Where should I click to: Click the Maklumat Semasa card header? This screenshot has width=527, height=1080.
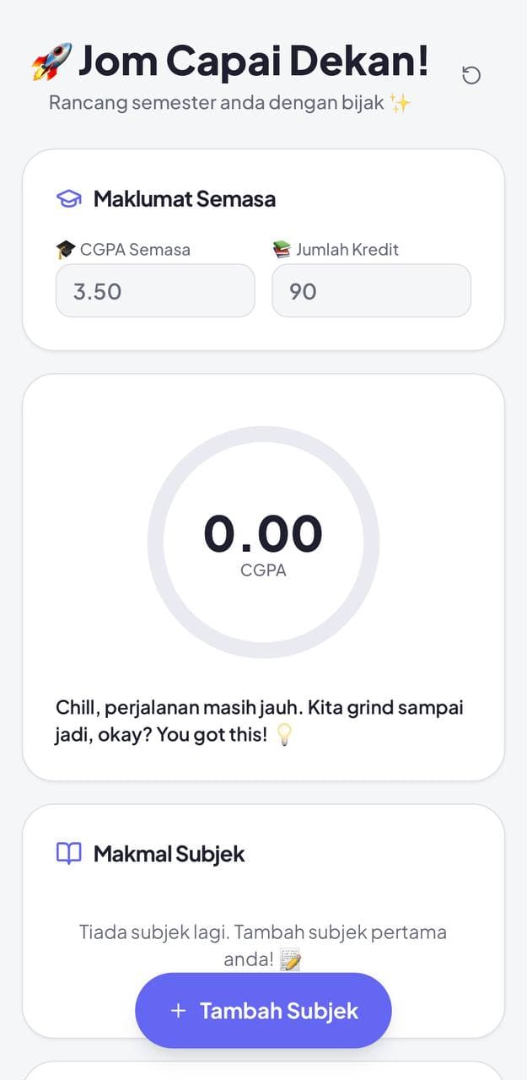point(186,198)
